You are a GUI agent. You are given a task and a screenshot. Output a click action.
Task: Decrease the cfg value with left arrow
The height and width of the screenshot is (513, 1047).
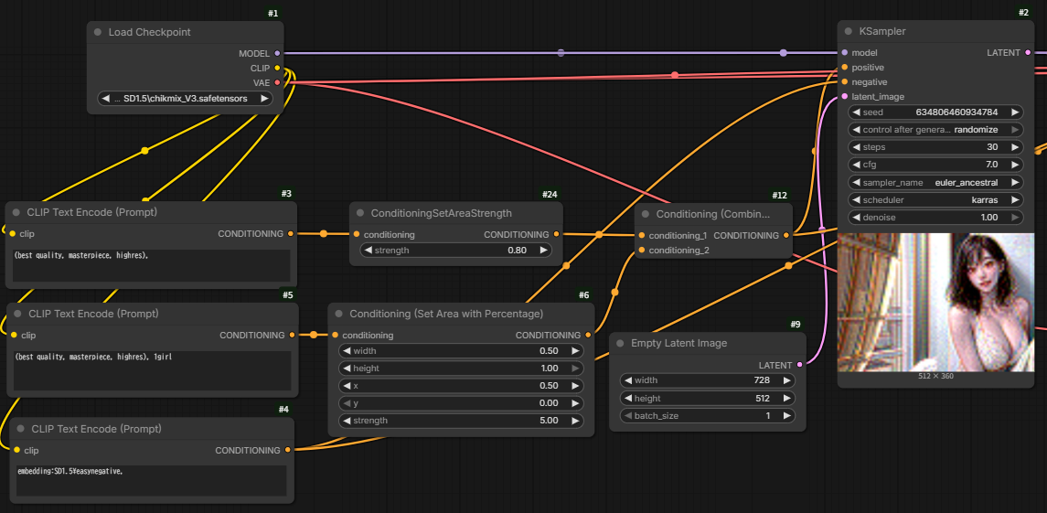point(856,165)
